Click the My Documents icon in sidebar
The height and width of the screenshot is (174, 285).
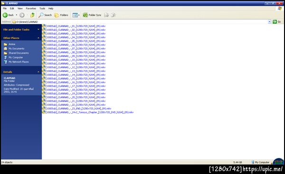(5, 49)
